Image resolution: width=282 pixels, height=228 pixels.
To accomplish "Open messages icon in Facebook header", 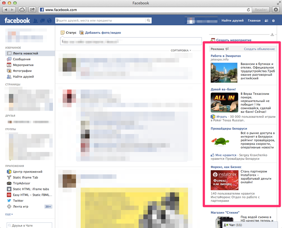I will [42, 21].
